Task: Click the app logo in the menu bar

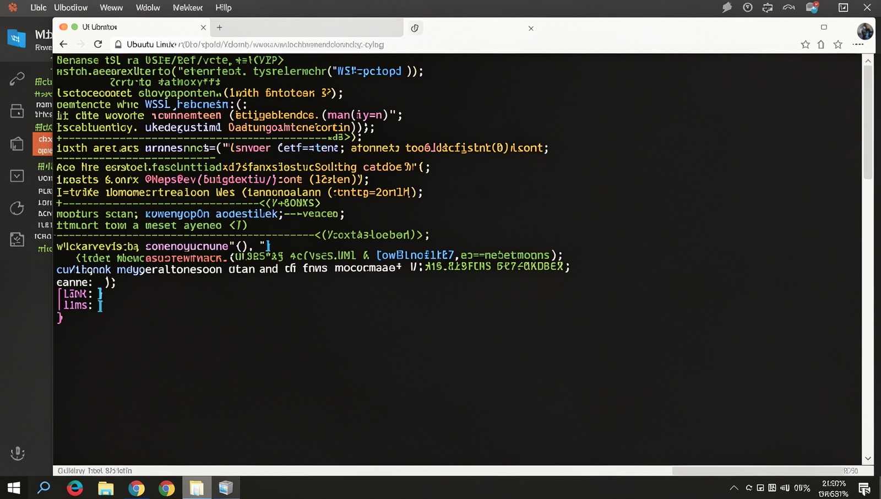Action: pyautogui.click(x=13, y=8)
